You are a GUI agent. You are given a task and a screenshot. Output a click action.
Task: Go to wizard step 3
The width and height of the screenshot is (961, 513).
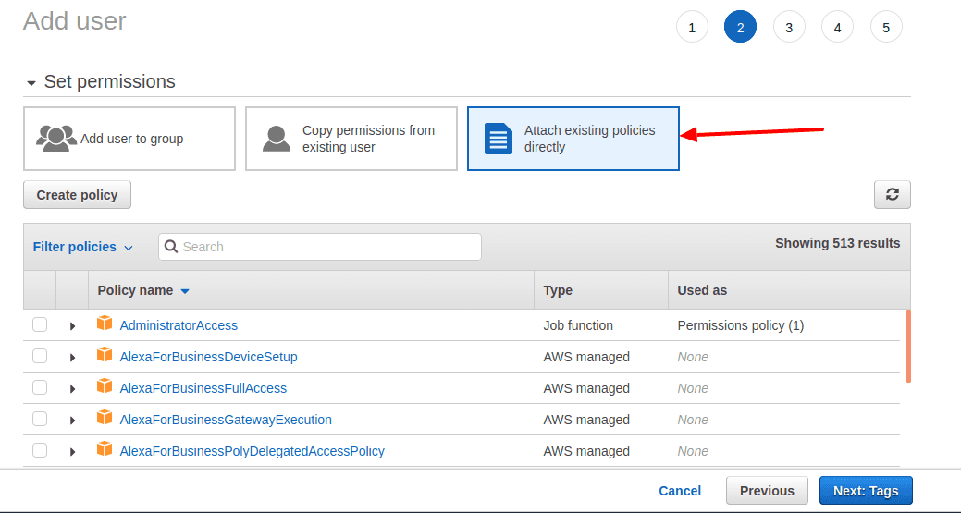[788, 28]
